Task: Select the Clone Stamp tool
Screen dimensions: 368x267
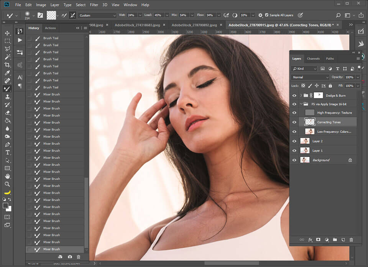Action: [x=7, y=97]
